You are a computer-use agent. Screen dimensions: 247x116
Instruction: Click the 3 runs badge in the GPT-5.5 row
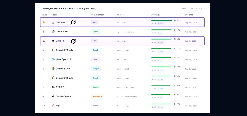(x=160, y=89)
